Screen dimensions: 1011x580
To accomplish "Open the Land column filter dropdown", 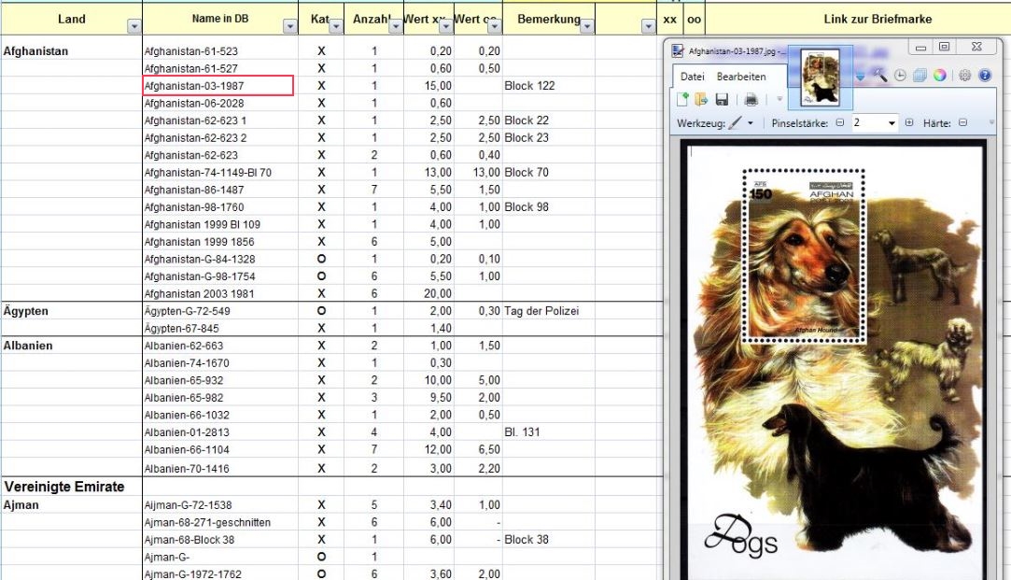I will tap(133, 27).
